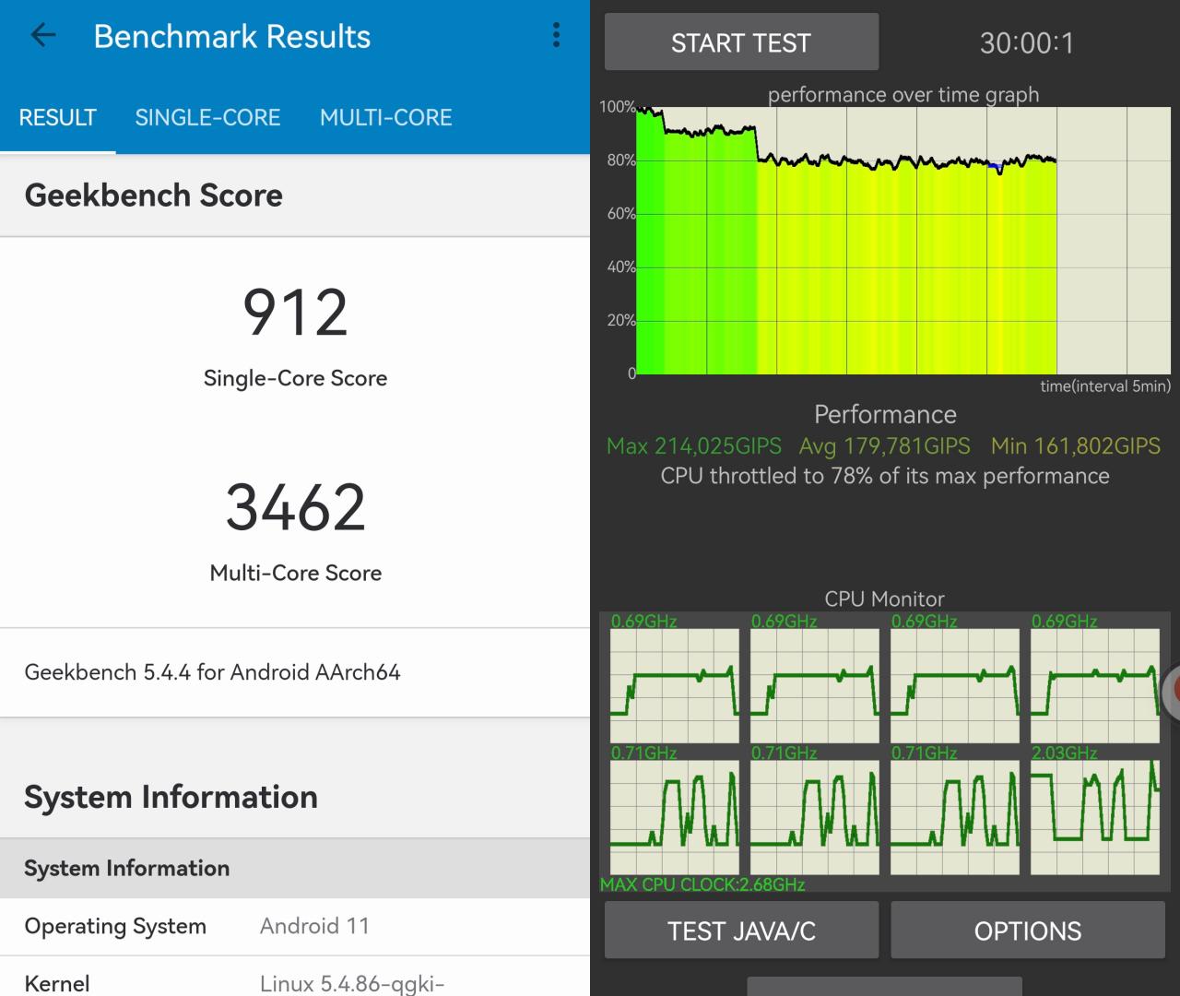
Task: Click the Geekbench Score heading
Action: [153, 196]
